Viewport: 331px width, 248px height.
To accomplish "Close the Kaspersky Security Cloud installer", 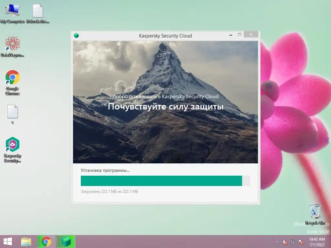I will click(251, 34).
